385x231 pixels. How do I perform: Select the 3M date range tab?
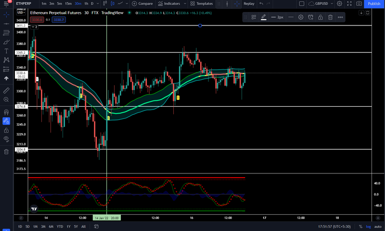point(43,227)
